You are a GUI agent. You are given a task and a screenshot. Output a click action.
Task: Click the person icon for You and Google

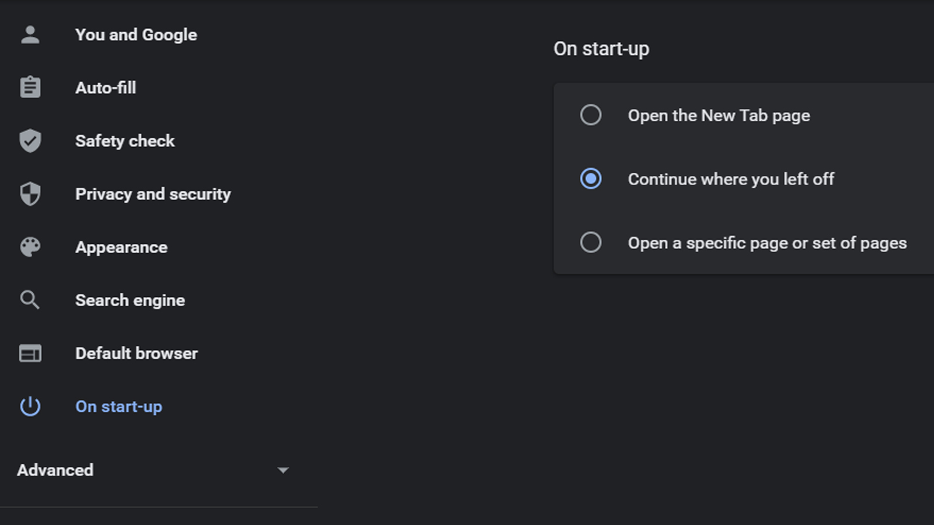tap(30, 35)
